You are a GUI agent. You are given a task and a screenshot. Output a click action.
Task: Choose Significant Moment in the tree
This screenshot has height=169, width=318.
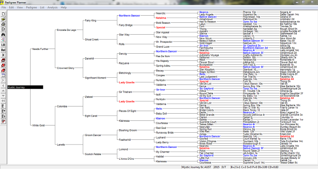[x=95, y=78]
